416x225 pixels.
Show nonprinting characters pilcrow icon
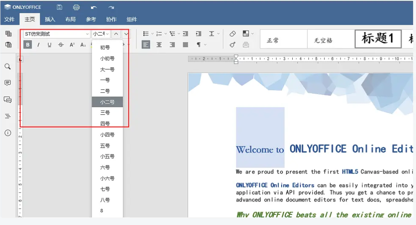198,45
